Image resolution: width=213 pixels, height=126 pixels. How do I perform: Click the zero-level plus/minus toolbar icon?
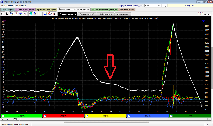point(2,14)
